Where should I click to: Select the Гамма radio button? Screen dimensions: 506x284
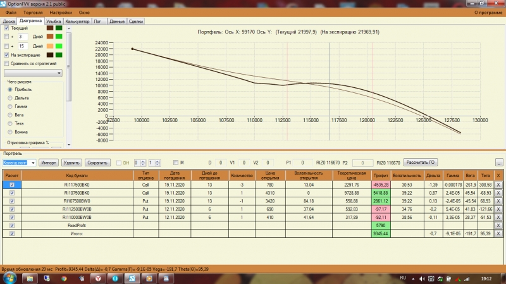coord(10,106)
